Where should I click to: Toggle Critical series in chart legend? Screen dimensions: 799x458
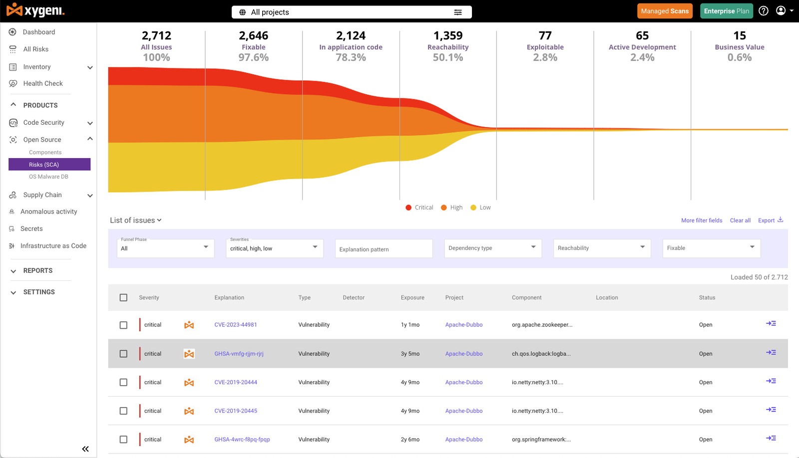pos(419,208)
